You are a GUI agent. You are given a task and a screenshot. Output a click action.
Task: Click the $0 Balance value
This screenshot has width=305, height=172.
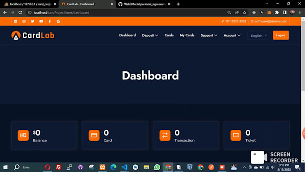[37, 133]
